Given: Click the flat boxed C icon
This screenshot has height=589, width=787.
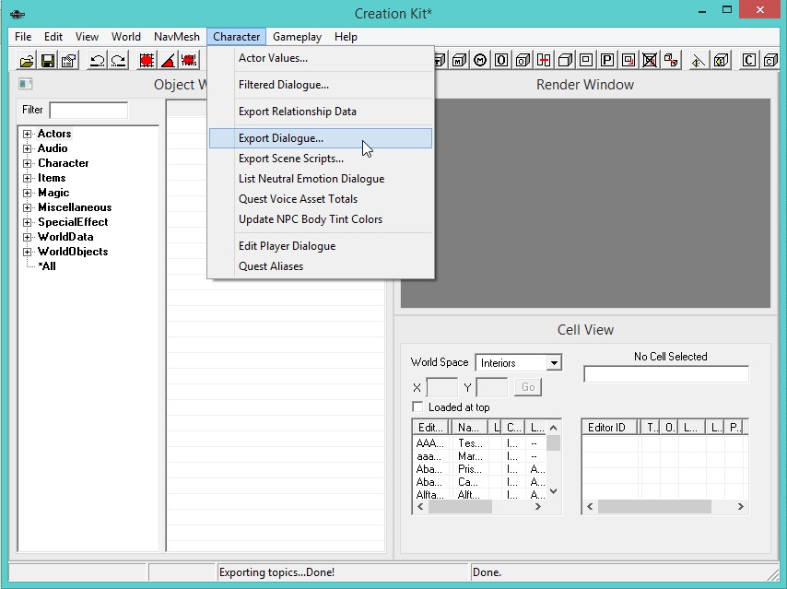Looking at the screenshot, I should click(x=749, y=61).
